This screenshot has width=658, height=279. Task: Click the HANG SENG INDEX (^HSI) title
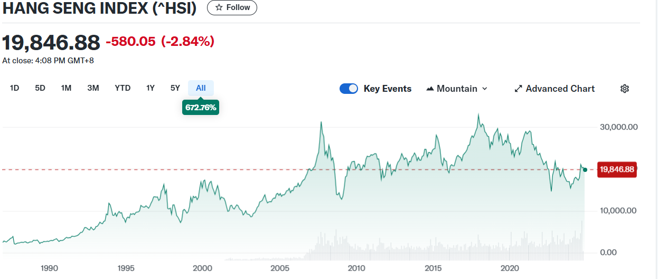100,8
